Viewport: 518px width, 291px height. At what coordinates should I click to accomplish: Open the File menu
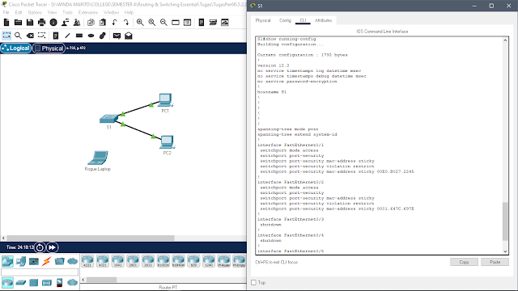6,13
